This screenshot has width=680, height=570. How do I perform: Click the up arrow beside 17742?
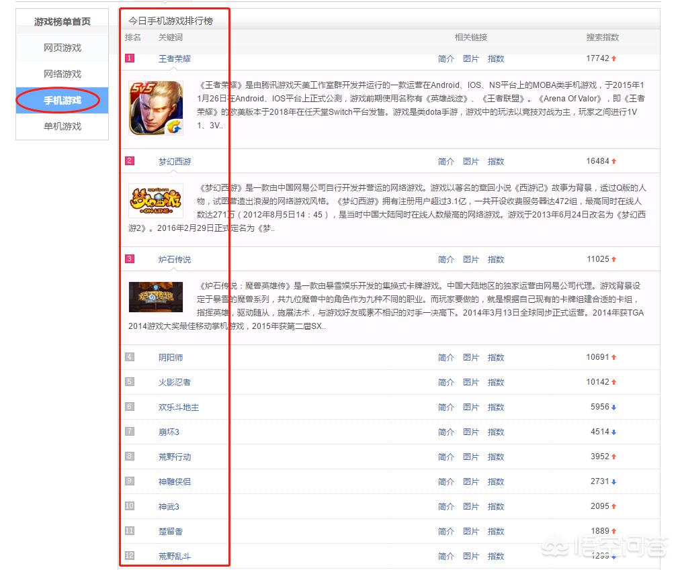(x=614, y=59)
